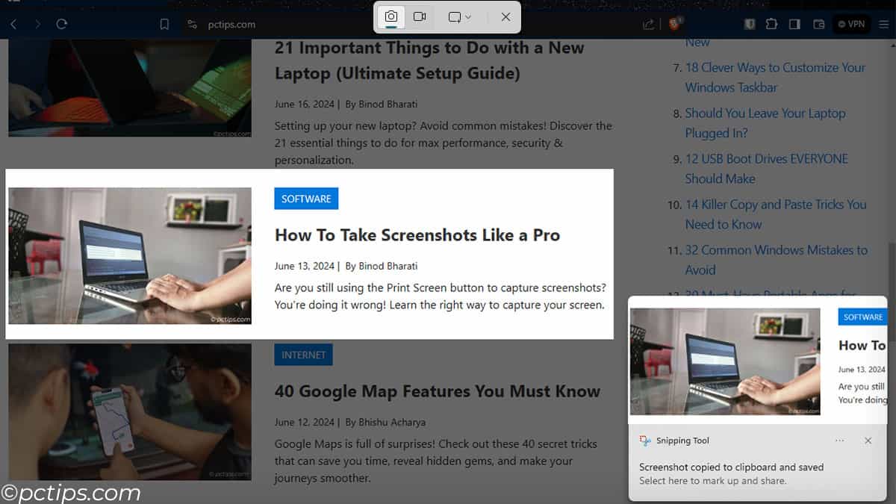Viewport: 896px width, 504px height.
Task: Click the share icon in the address bar
Action: pos(649,25)
